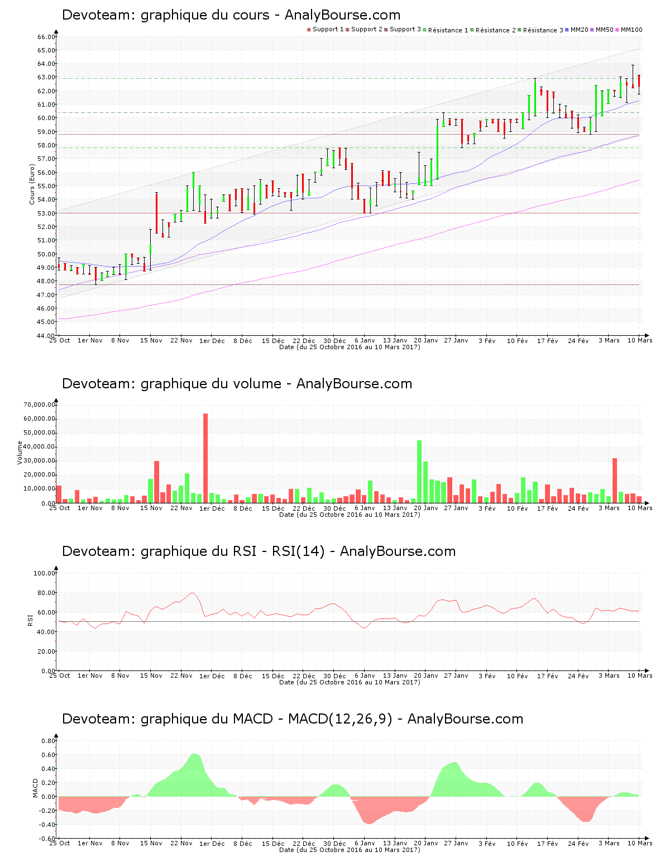670x866 pixels.
Task: Click the '25 Oct' label on the price chart axis
Action: coord(60,340)
